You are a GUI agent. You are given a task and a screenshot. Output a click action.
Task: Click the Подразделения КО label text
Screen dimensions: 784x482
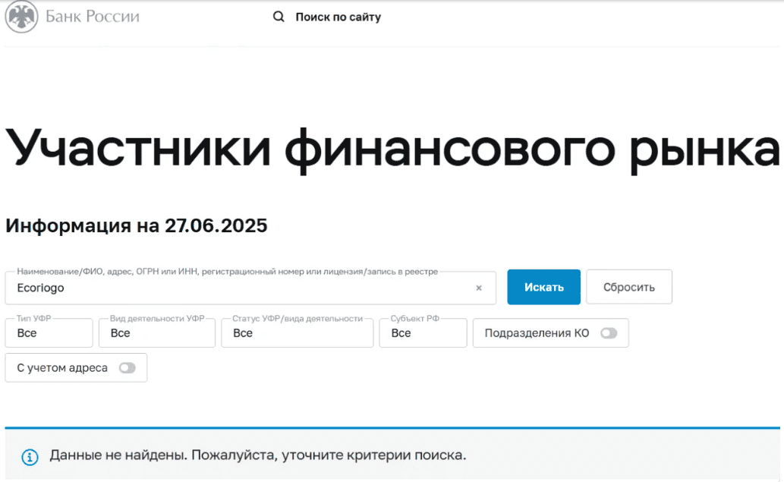537,333
